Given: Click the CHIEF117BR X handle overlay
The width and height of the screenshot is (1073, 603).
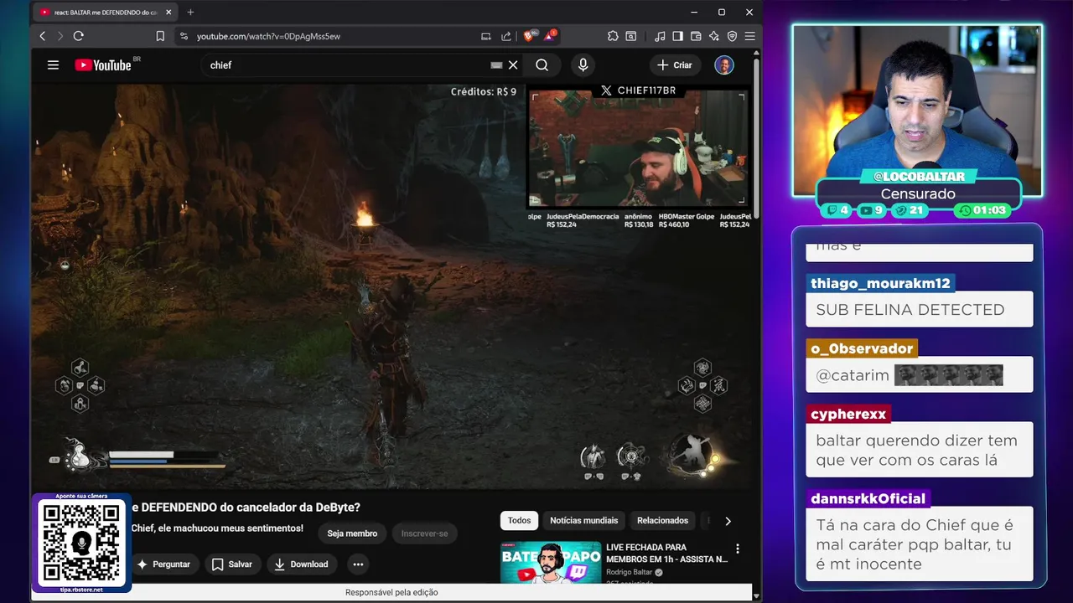Looking at the screenshot, I should (638, 90).
